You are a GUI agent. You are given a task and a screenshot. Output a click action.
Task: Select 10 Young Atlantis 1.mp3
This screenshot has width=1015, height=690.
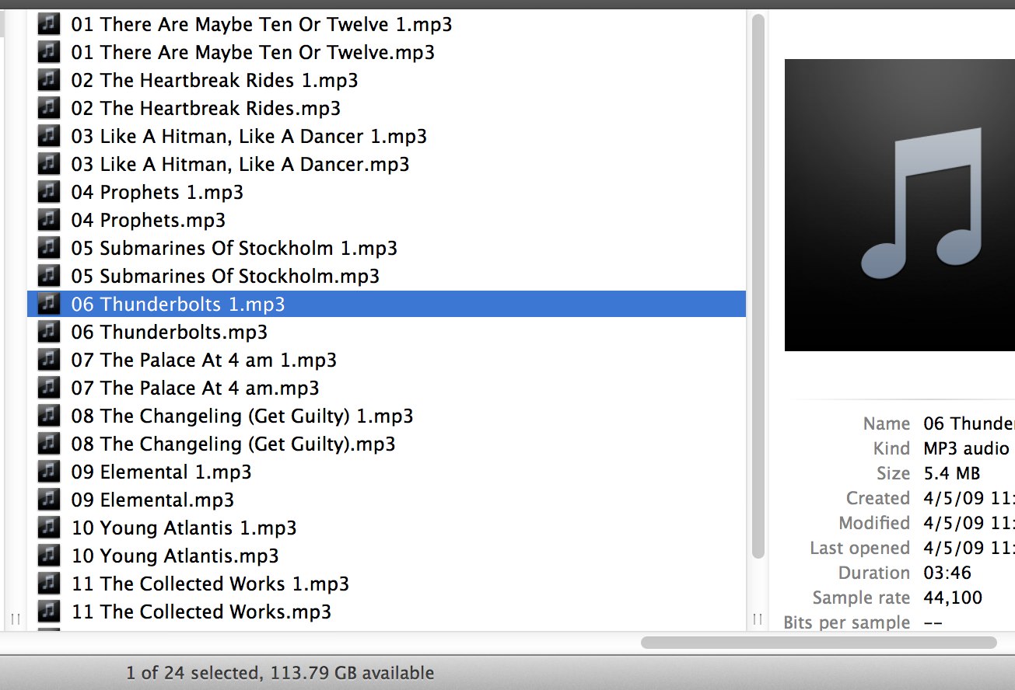coord(184,528)
